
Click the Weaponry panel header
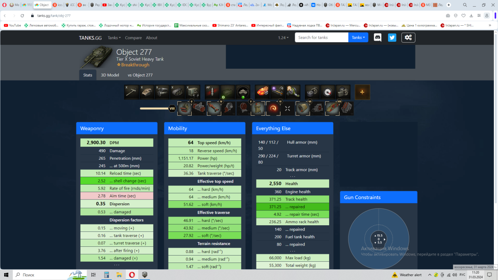[117, 129]
